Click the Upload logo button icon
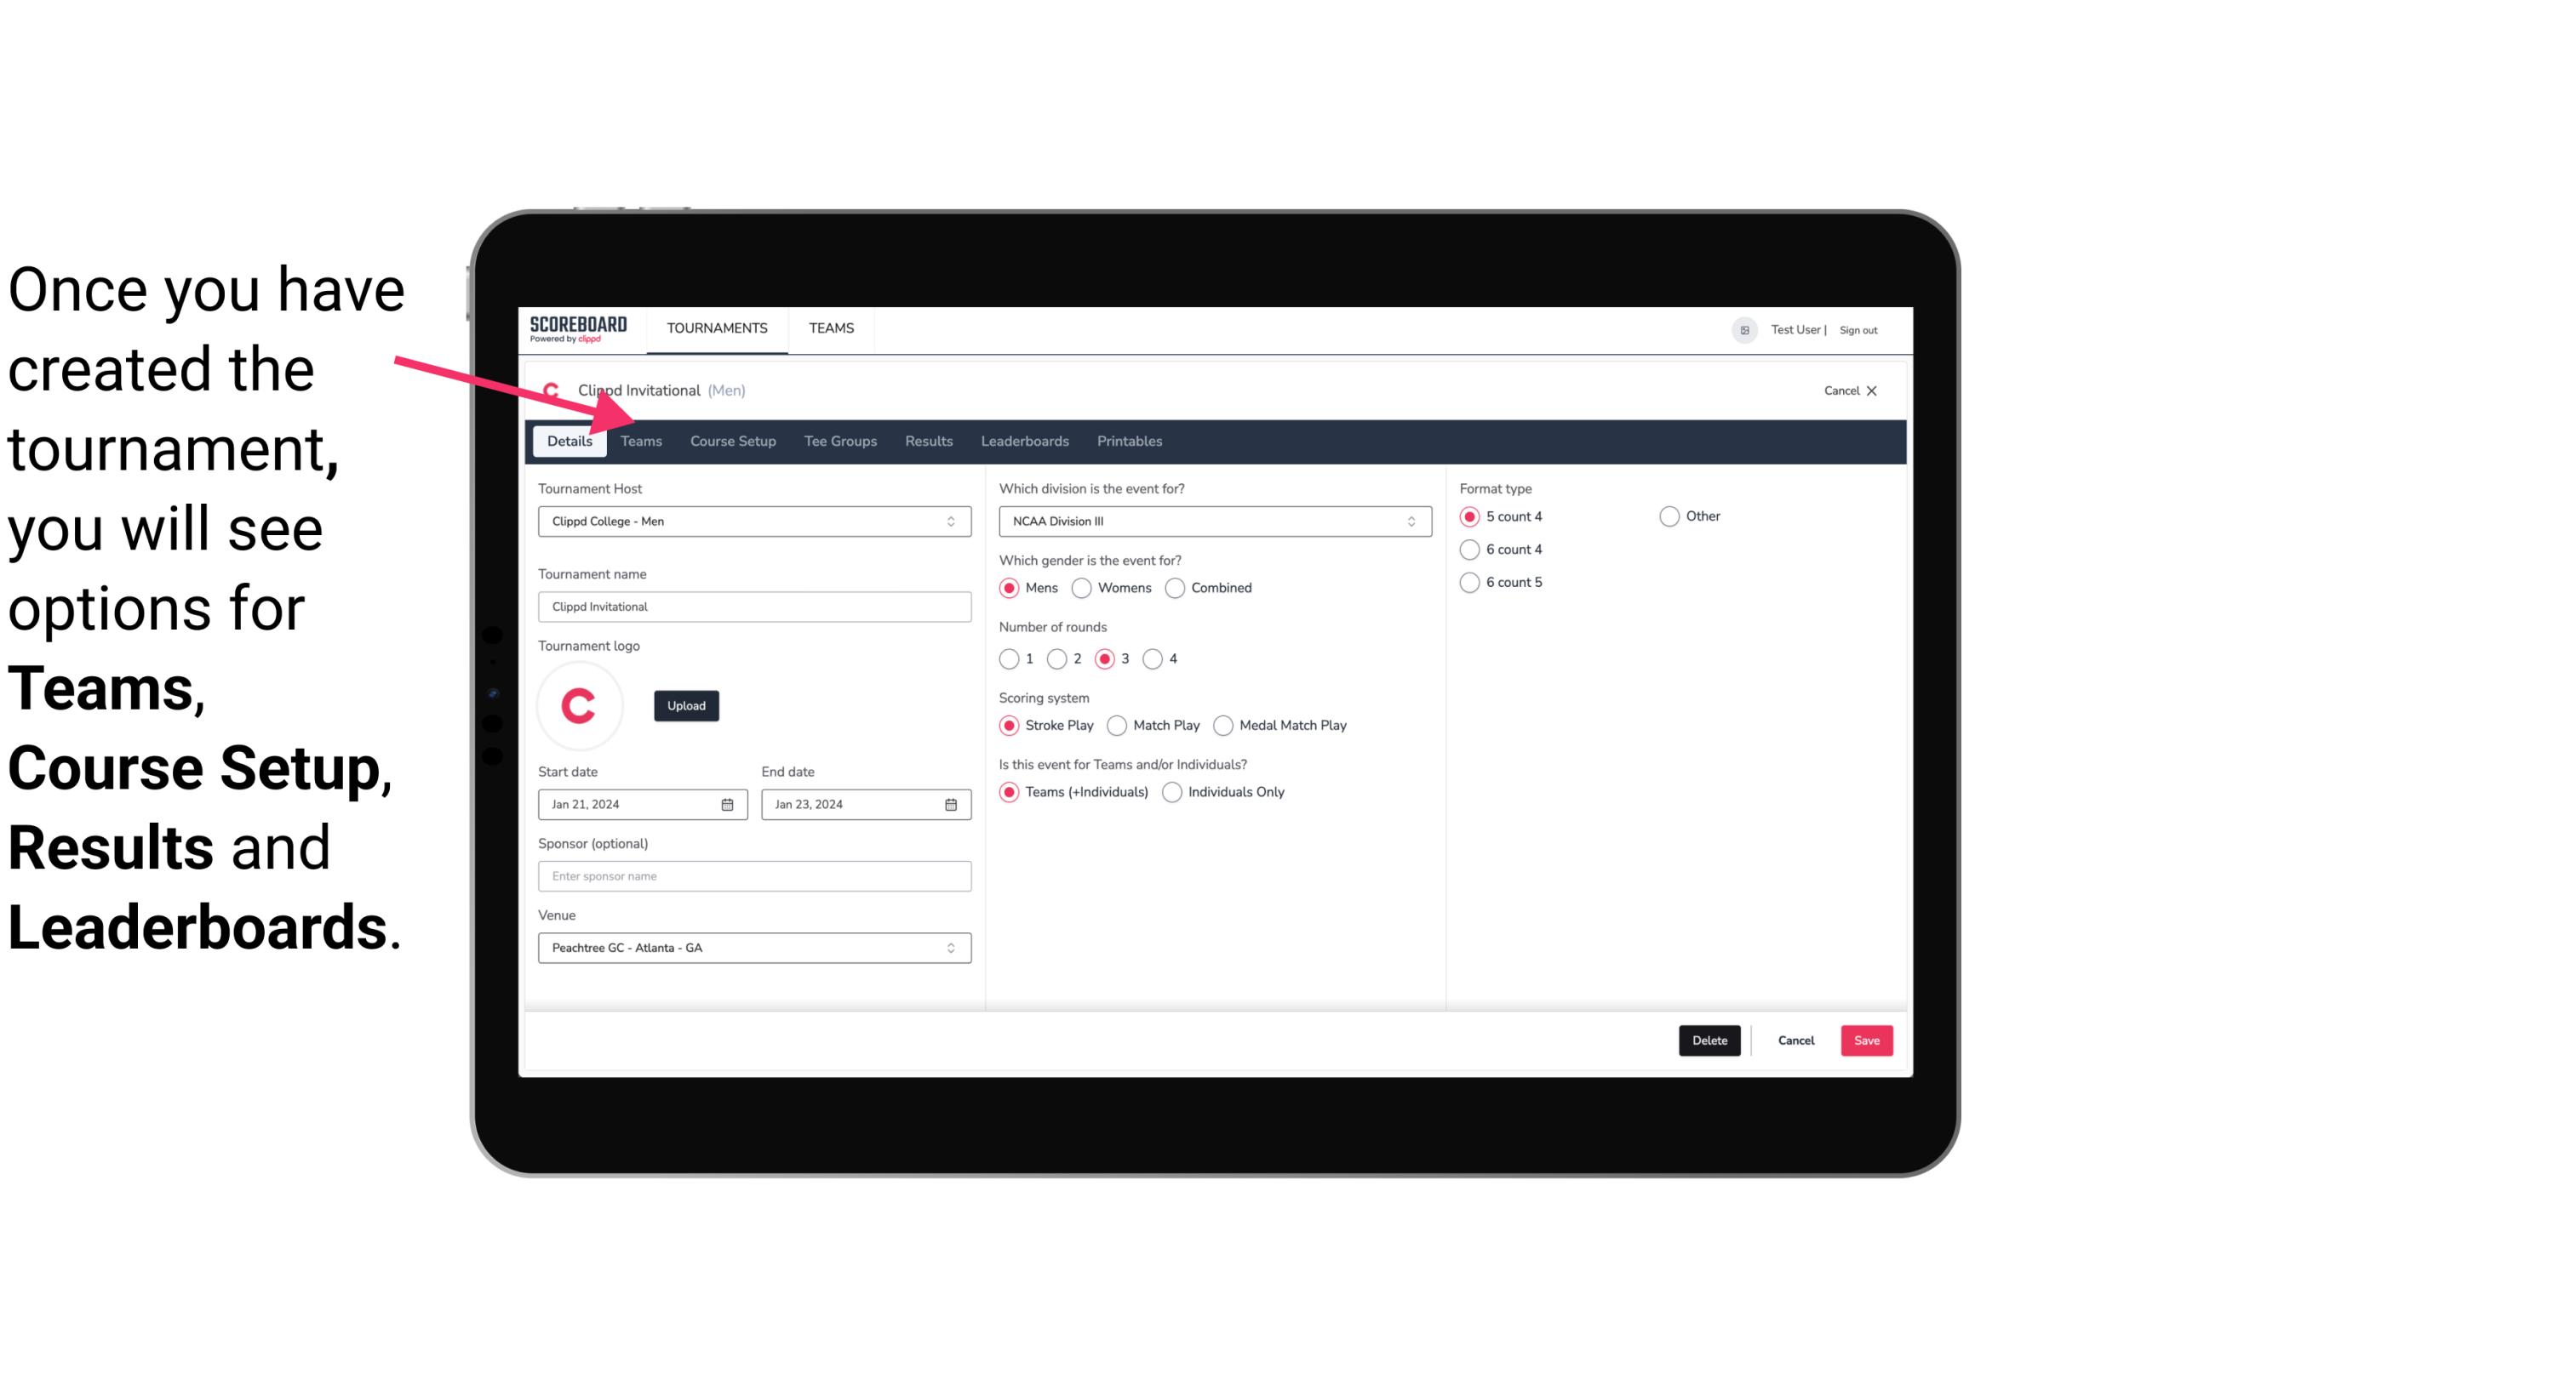The width and height of the screenshot is (2576, 1385). tap(684, 704)
